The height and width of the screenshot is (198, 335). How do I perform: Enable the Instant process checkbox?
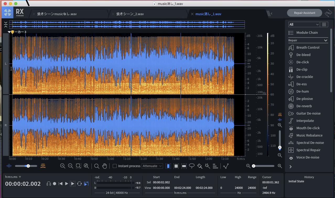(x=115, y=166)
